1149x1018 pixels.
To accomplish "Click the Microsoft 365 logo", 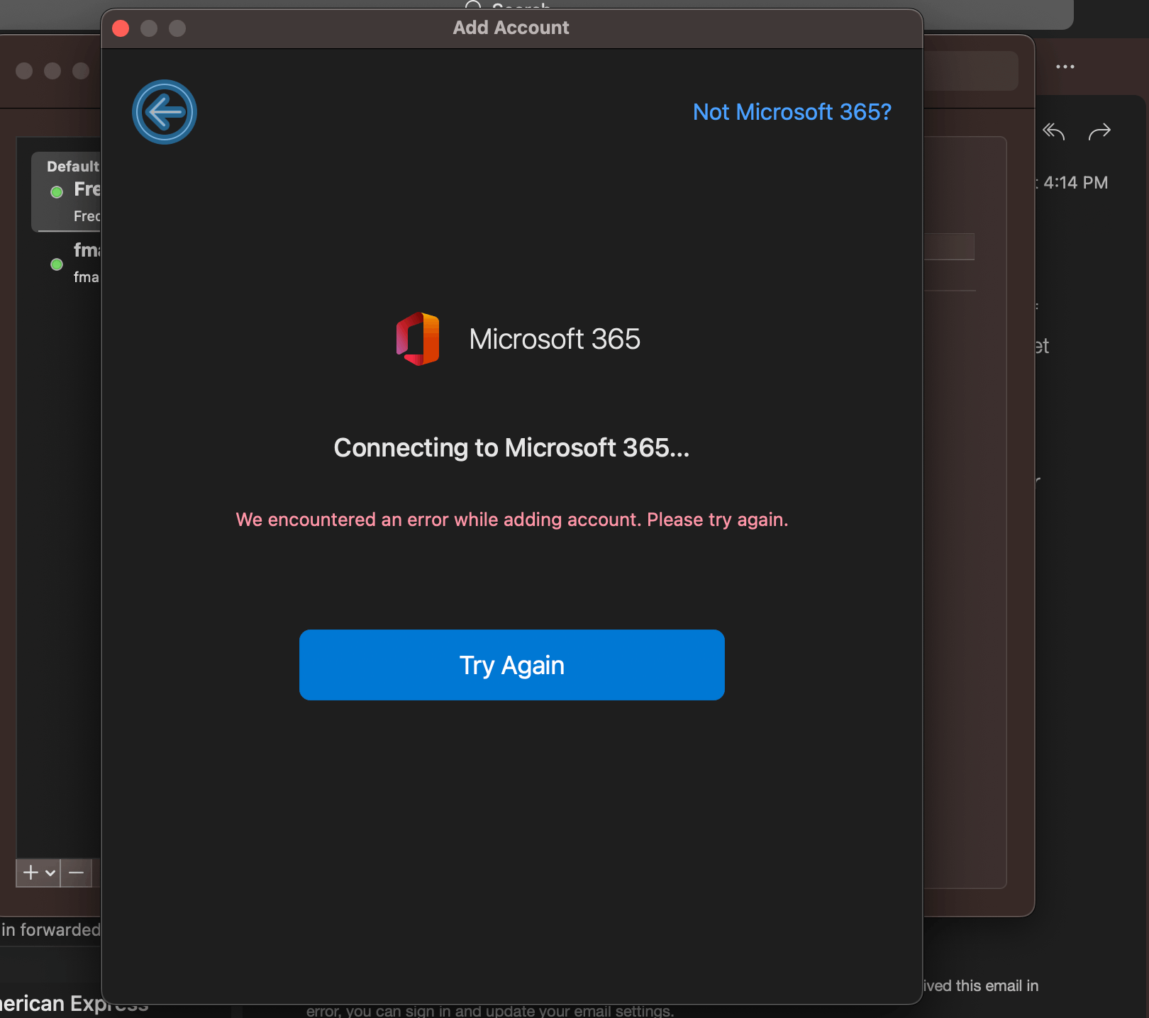I will tap(418, 338).
